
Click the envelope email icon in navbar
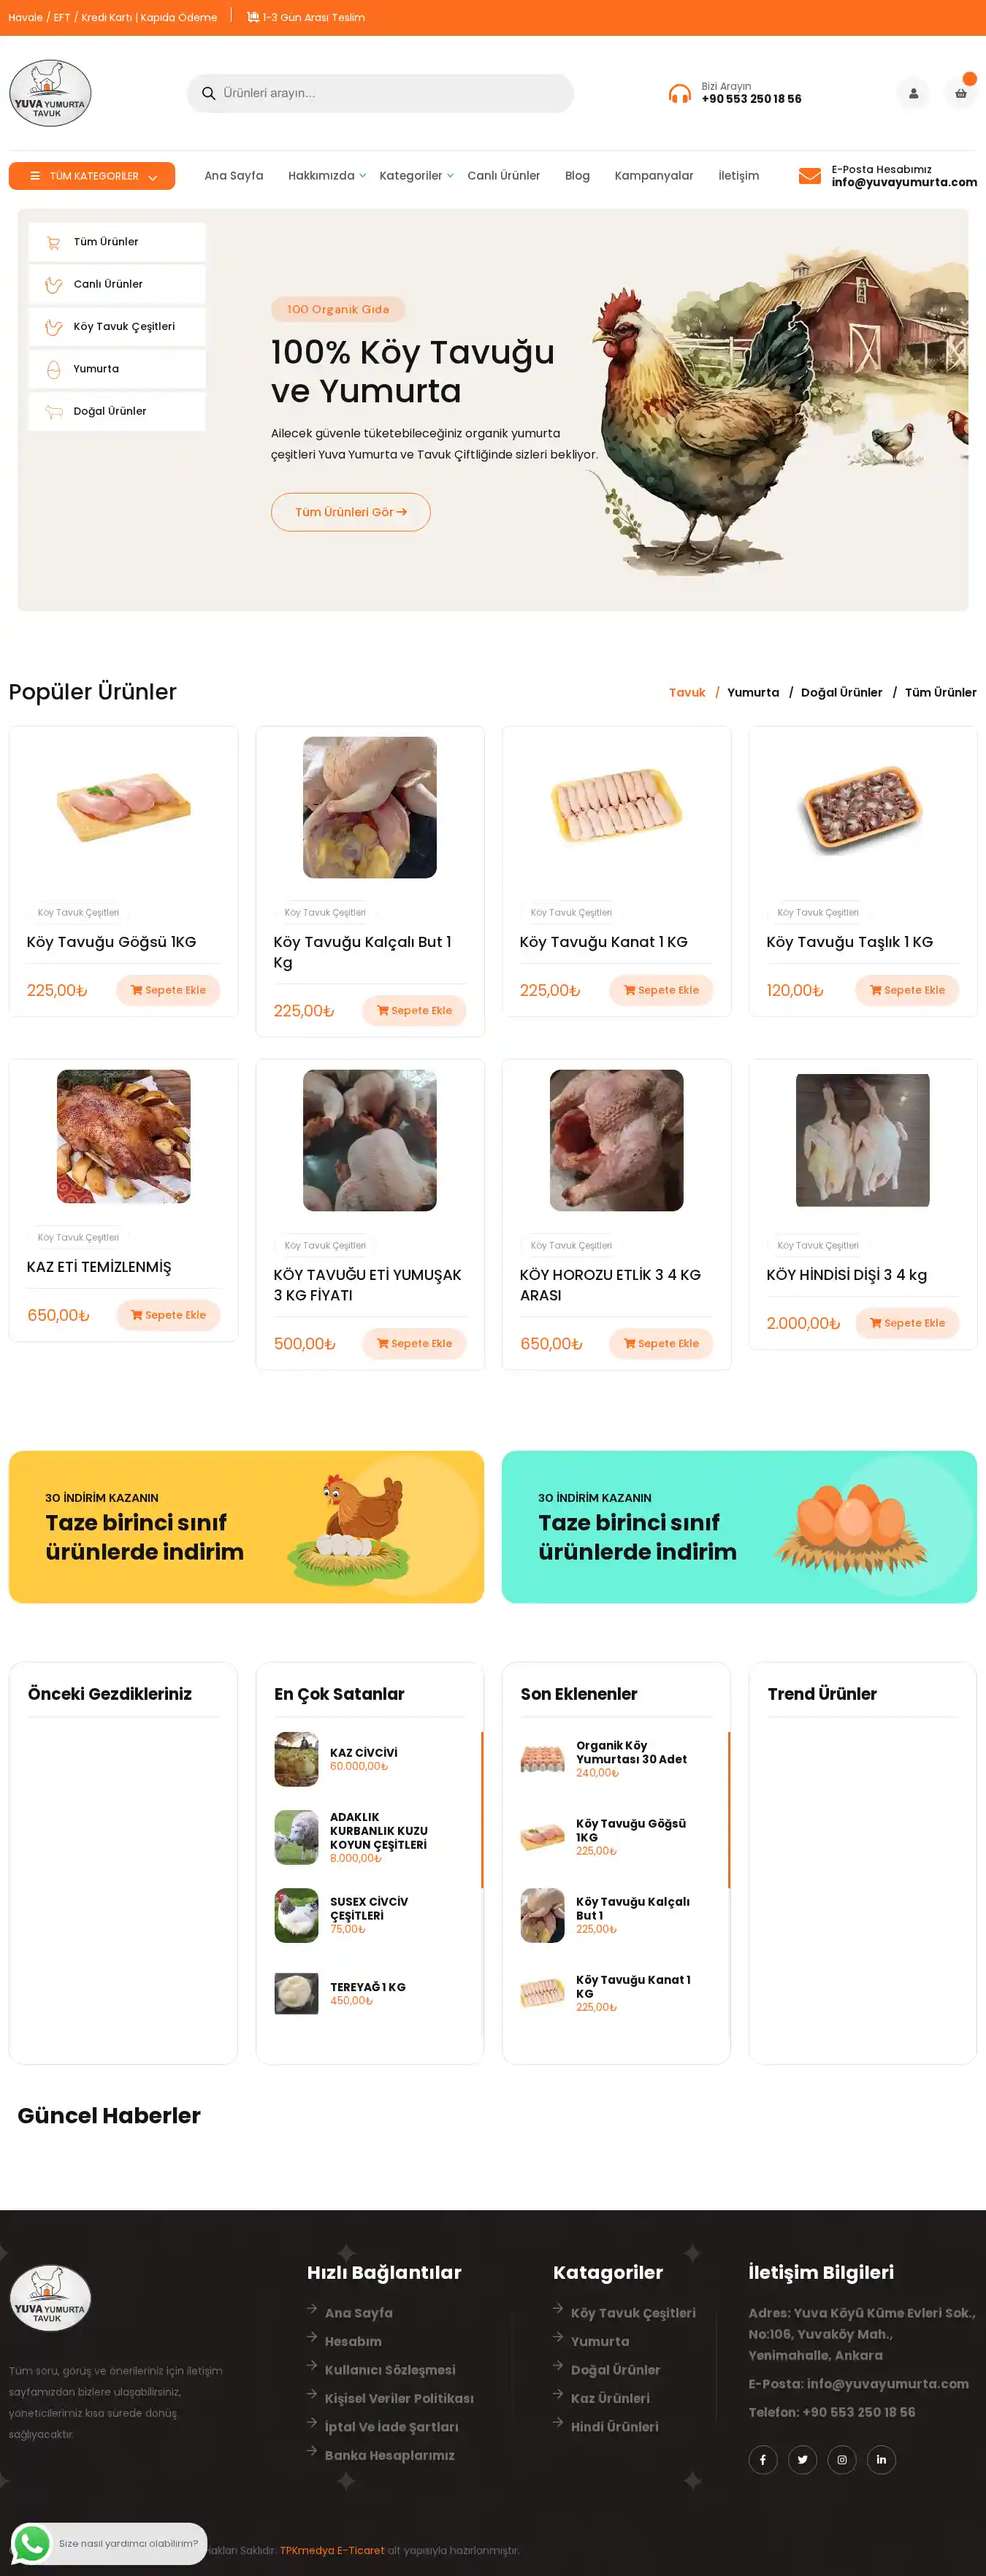[810, 176]
